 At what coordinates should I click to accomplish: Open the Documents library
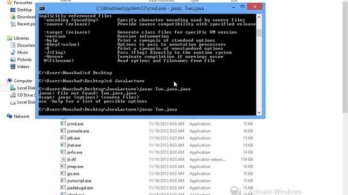[26, 45]
